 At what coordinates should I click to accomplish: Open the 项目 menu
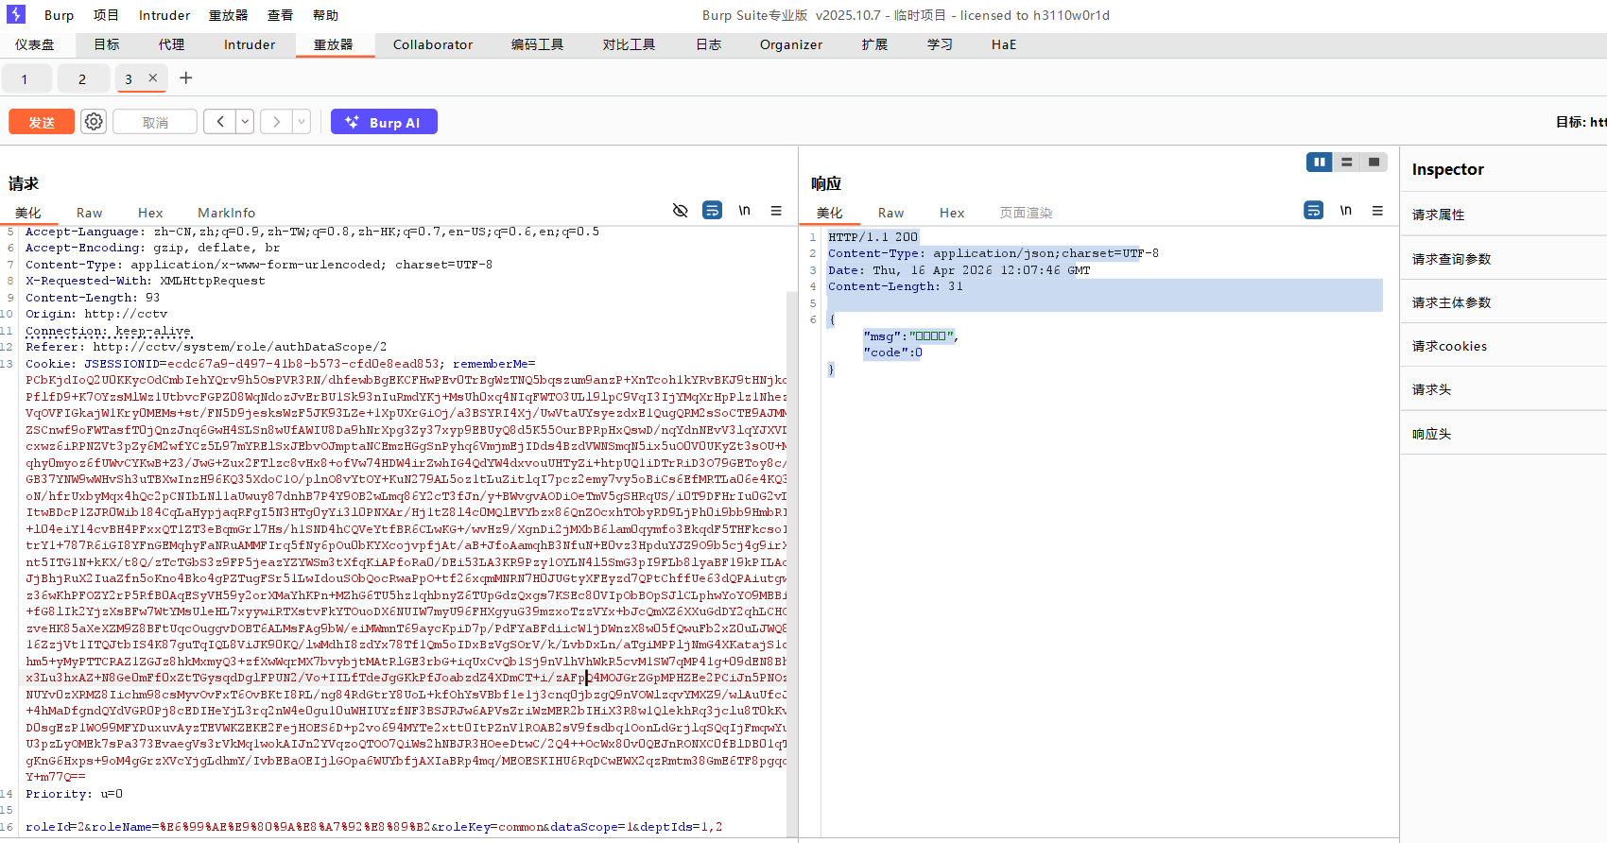106,15
